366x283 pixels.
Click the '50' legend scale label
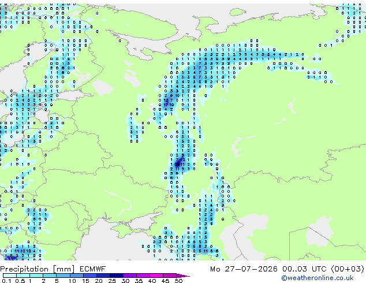click(x=178, y=281)
